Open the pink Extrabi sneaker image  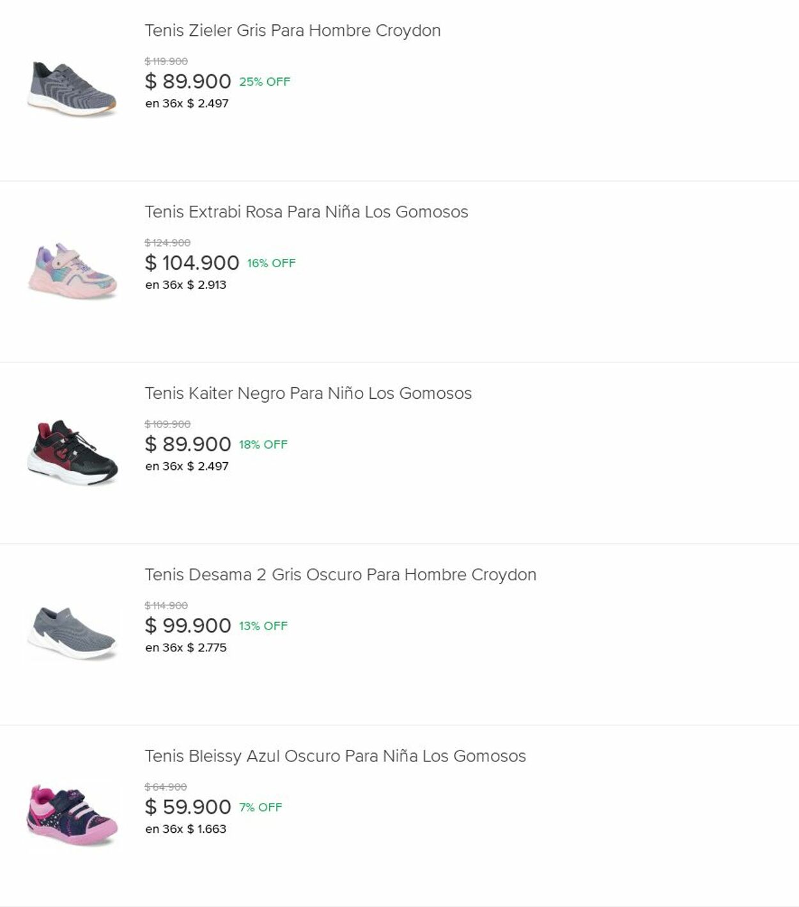point(72,271)
